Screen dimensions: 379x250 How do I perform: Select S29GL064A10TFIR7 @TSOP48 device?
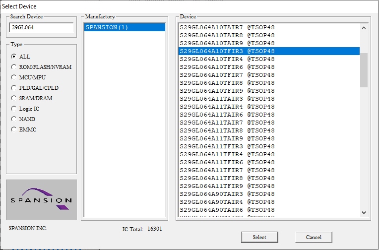(x=269, y=75)
